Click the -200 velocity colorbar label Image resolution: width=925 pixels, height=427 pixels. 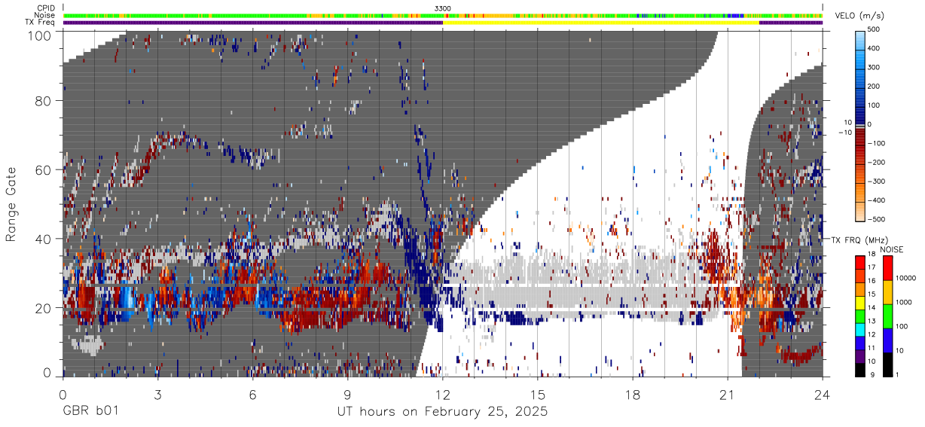[x=876, y=162]
